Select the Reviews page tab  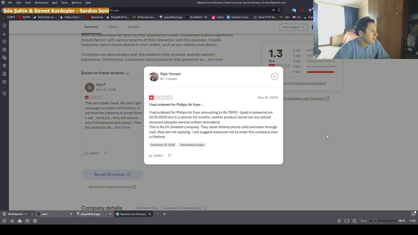pyautogui.click(x=133, y=27)
